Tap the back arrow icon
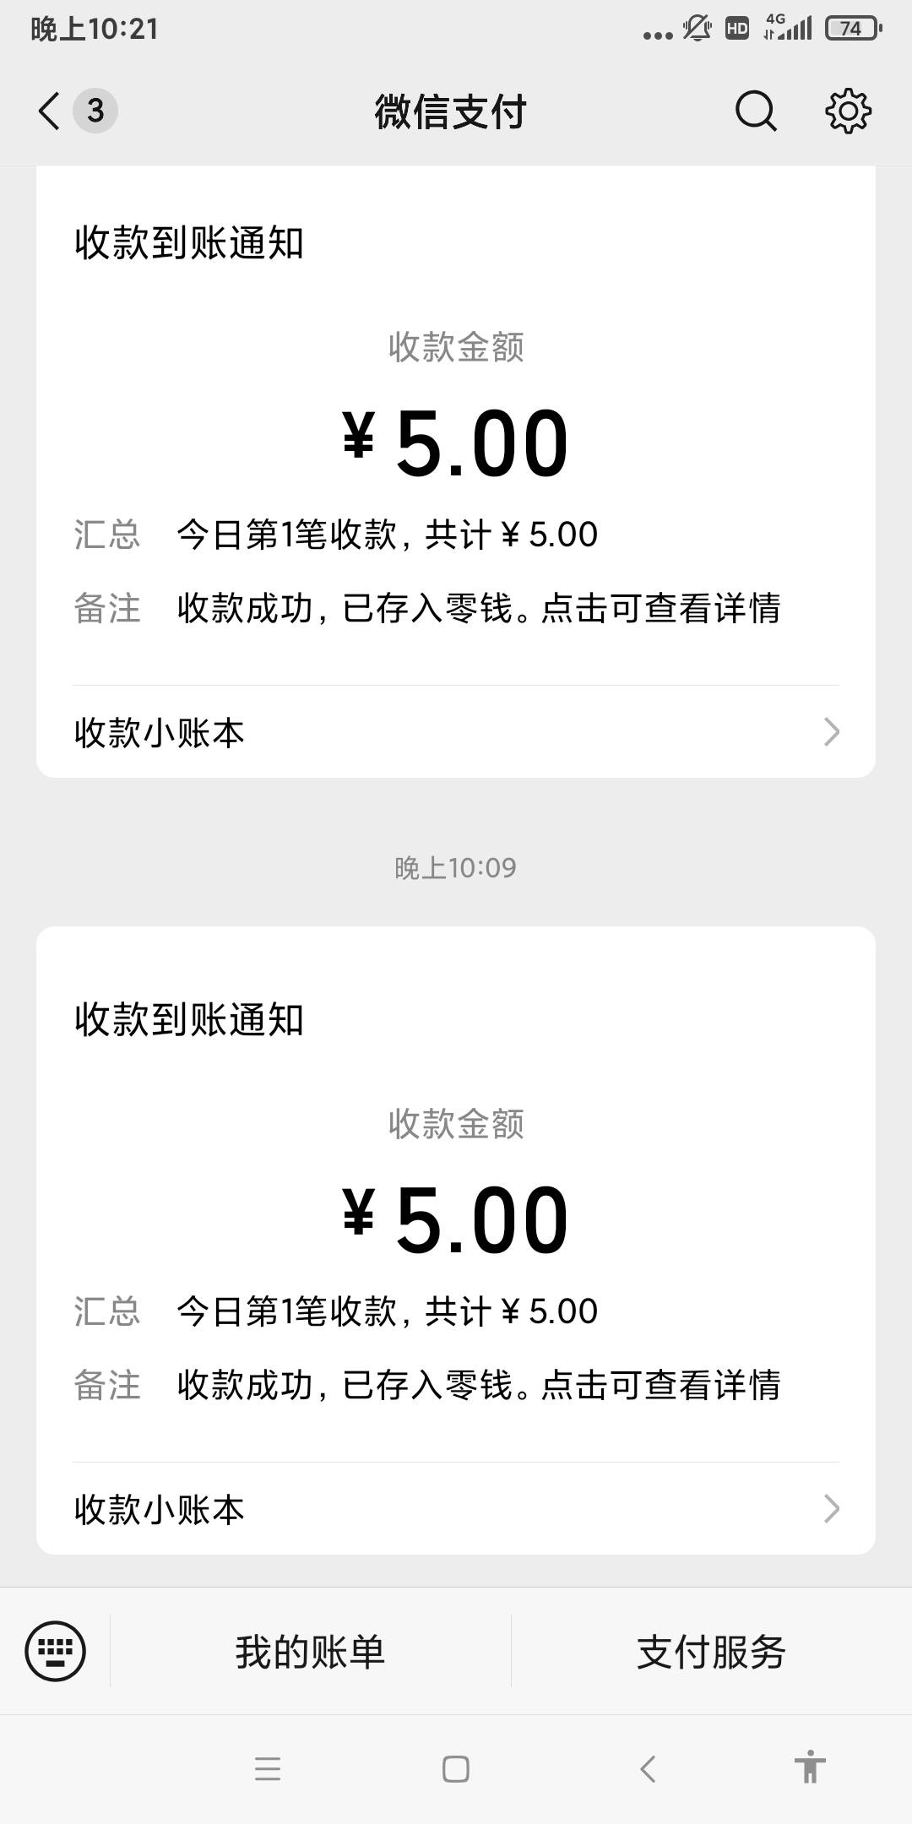Viewport: 912px width, 1824px height. point(49,111)
